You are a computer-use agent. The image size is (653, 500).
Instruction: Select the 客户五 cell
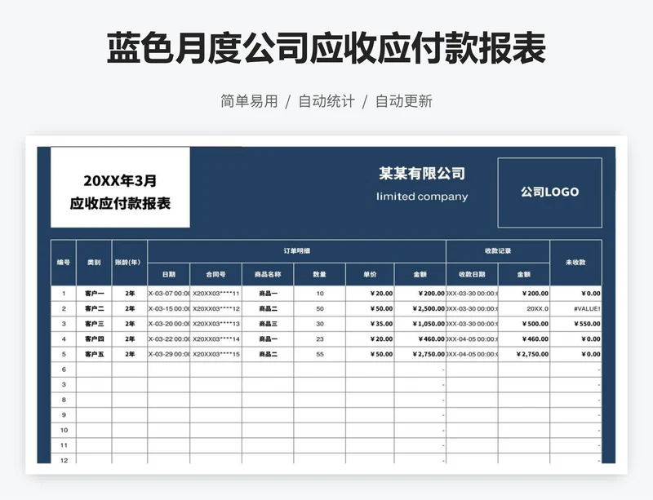click(94, 354)
